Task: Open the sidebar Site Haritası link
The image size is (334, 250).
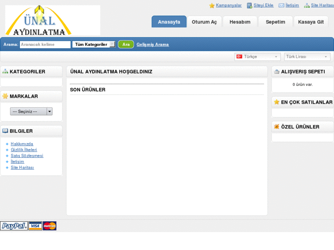Action: click(x=23, y=167)
